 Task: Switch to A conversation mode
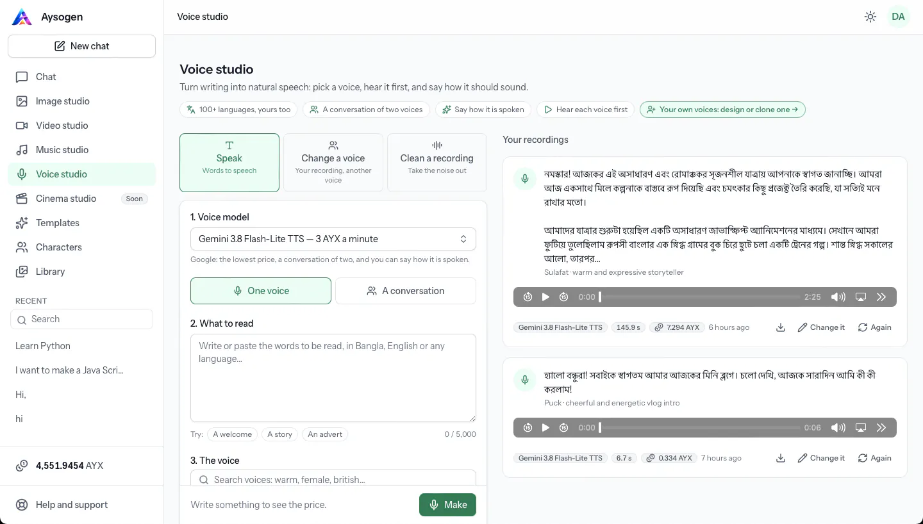[x=406, y=291]
